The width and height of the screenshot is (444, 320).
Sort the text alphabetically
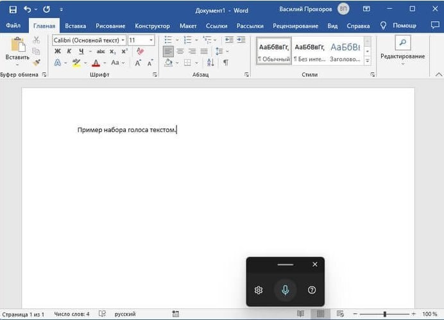click(x=210, y=63)
